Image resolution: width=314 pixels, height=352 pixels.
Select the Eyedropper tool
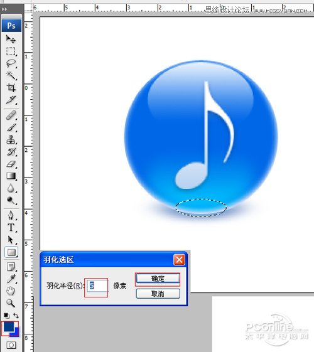11,279
